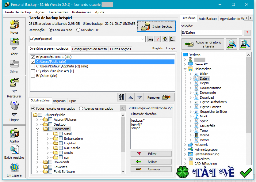Uncheck E:\Butest\BuTest-1 (alle) checkbox
256x182 pixels.
click(33, 57)
